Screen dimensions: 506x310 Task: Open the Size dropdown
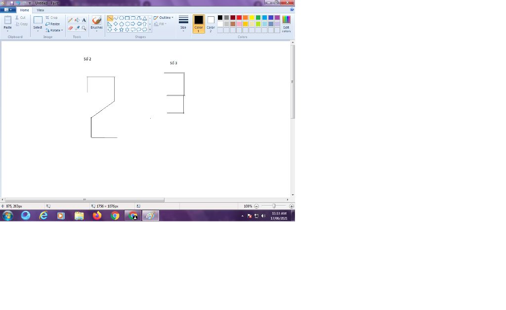(183, 23)
